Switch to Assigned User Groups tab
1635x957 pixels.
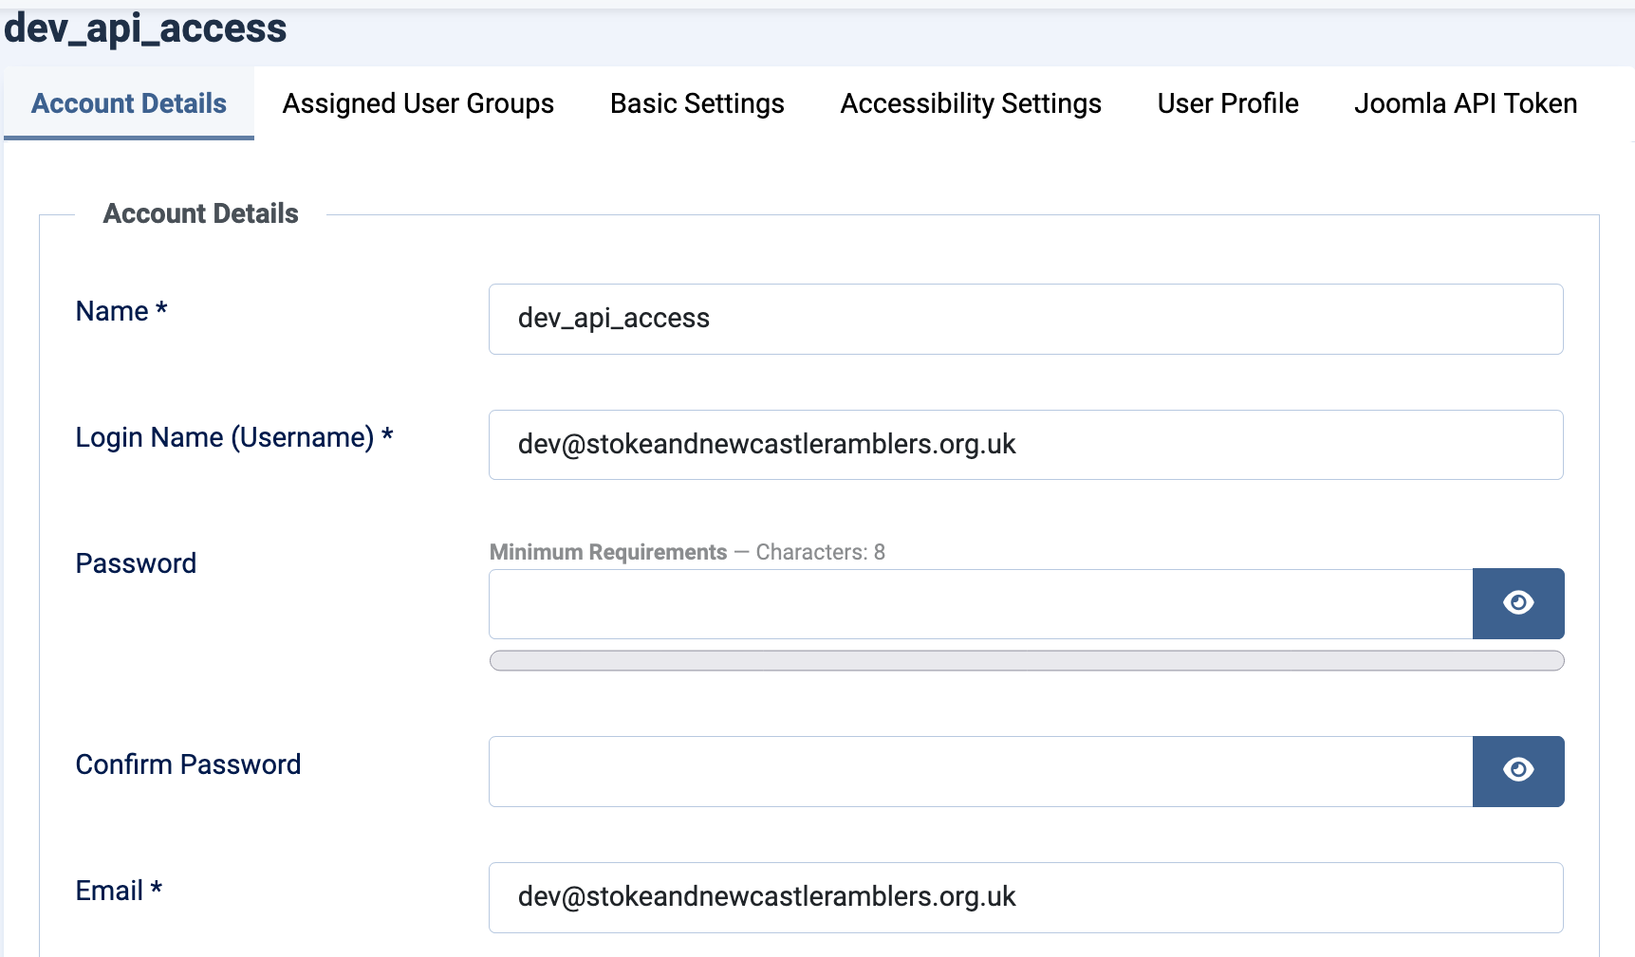pyautogui.click(x=418, y=103)
